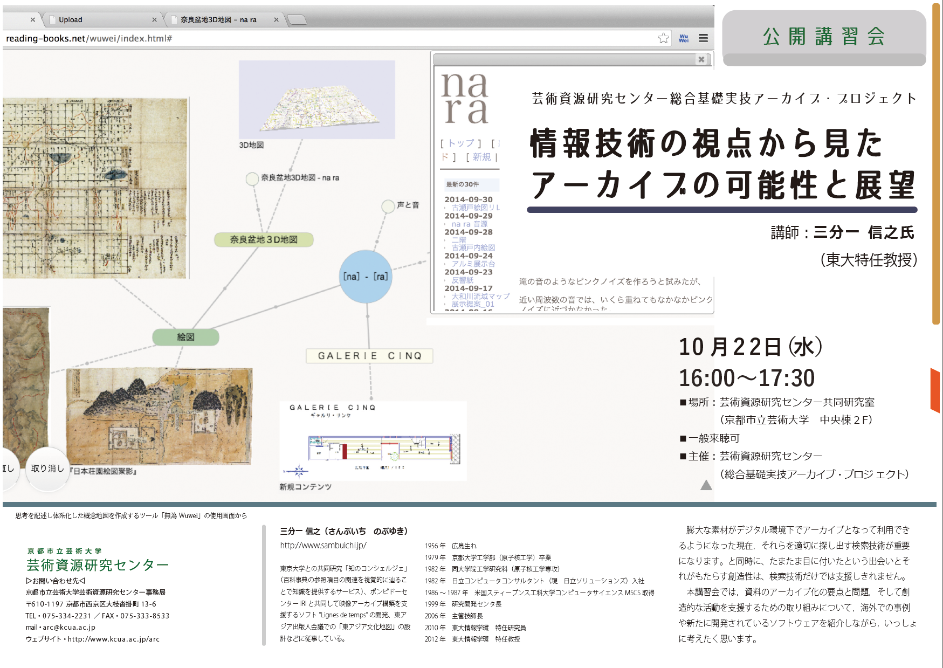Select the GALERIE CINQ label box

[x=369, y=356]
